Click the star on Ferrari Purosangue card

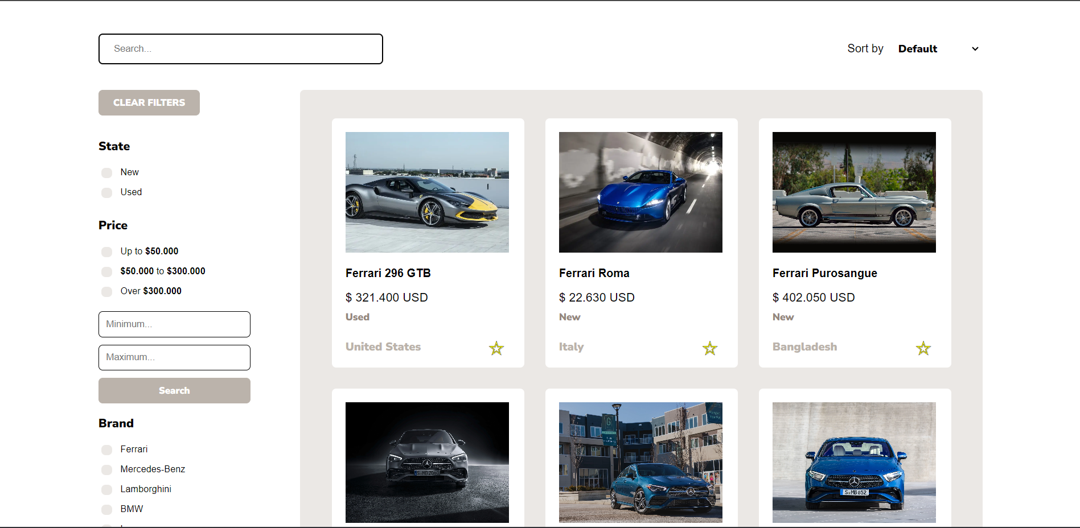point(923,348)
